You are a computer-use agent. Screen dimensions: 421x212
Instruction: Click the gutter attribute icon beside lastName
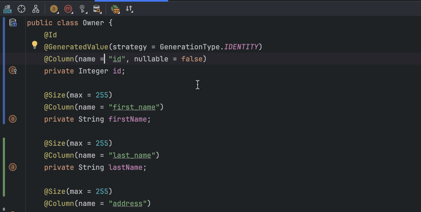click(12, 167)
